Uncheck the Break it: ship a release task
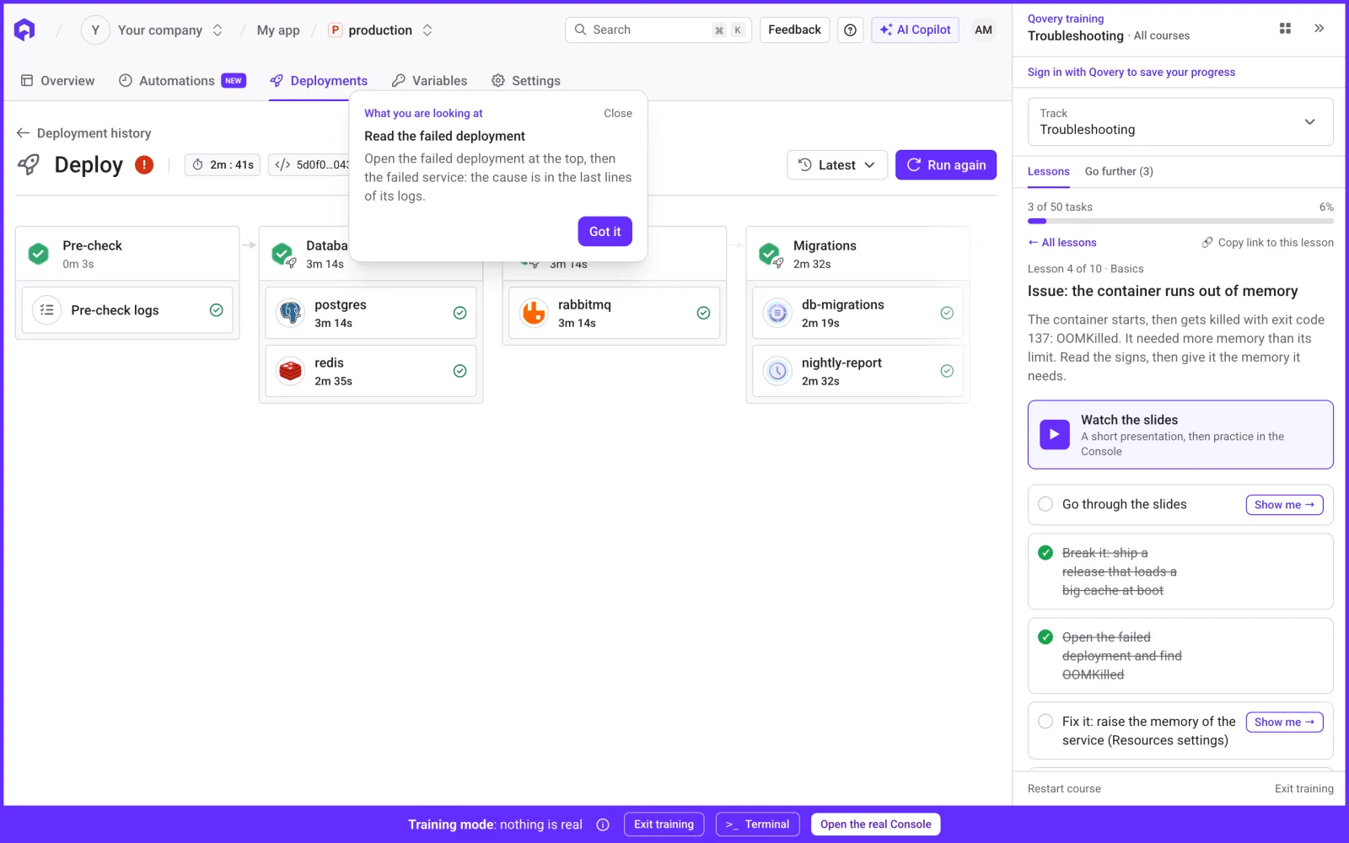The width and height of the screenshot is (1349, 843). 1045,553
